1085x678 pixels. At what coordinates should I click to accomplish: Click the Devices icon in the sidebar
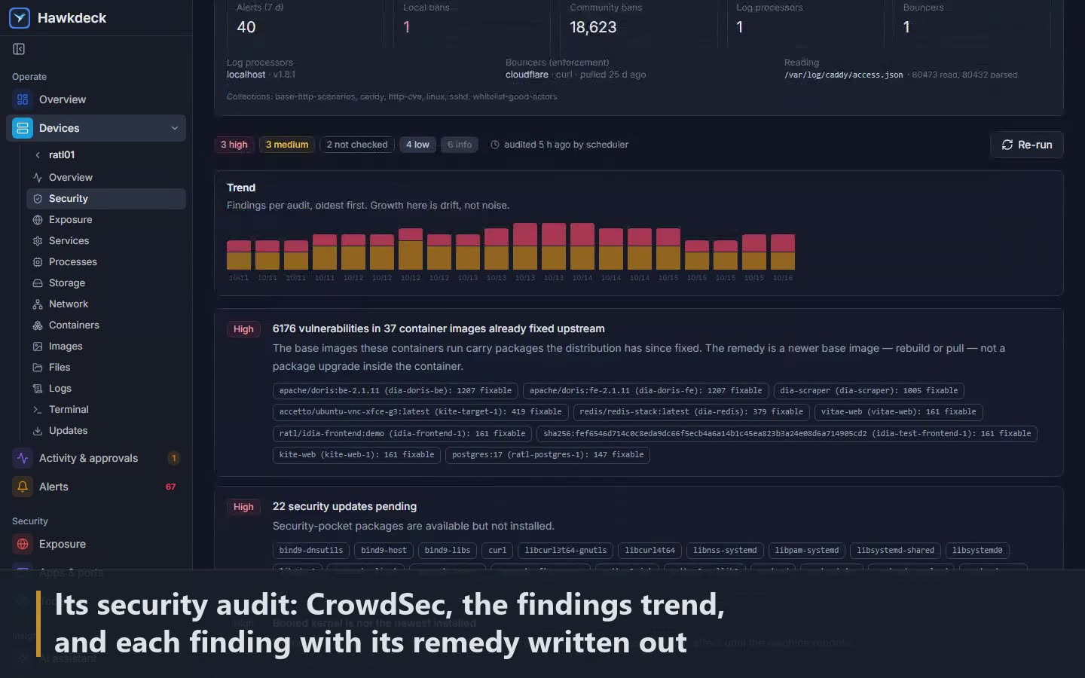tap(23, 128)
